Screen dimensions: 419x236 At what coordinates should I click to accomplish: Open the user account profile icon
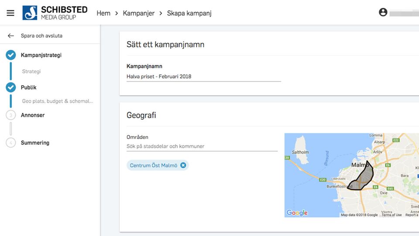[x=383, y=12]
